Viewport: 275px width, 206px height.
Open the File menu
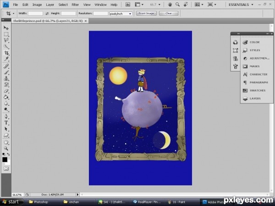tap(16, 5)
